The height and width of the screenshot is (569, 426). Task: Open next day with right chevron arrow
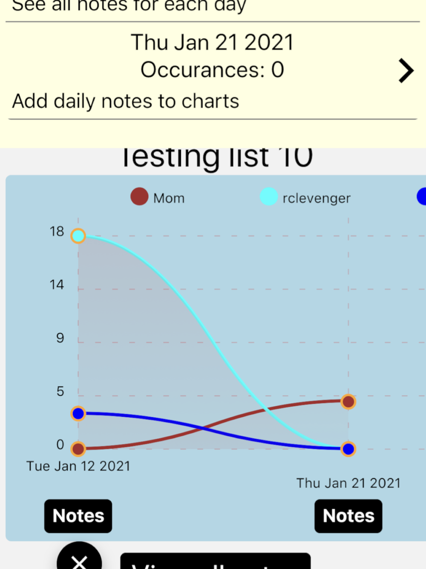406,71
